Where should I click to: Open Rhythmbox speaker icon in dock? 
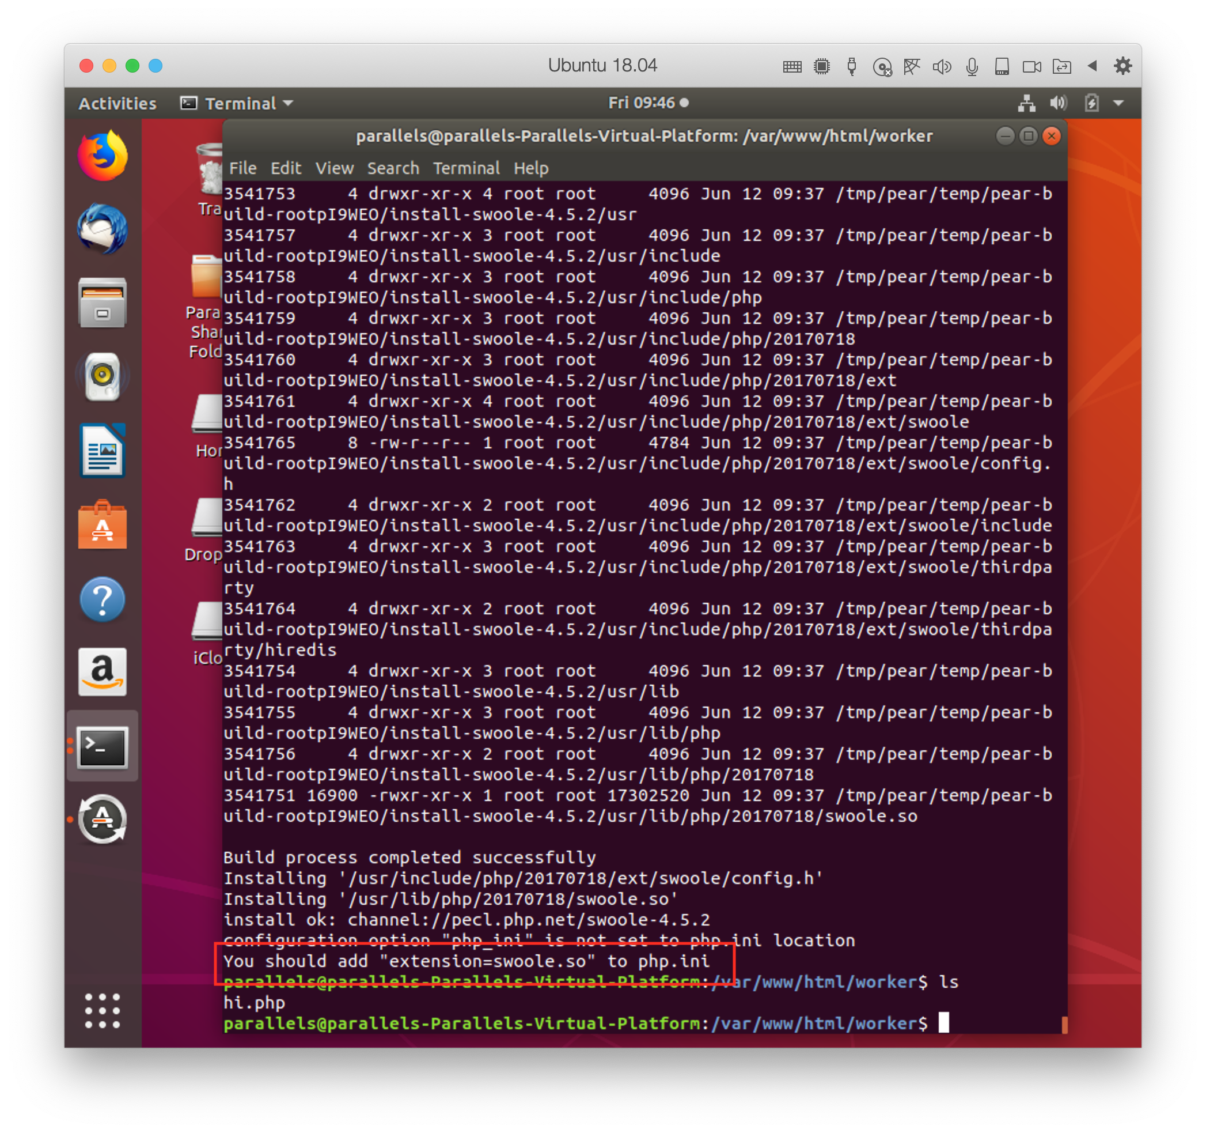(103, 376)
